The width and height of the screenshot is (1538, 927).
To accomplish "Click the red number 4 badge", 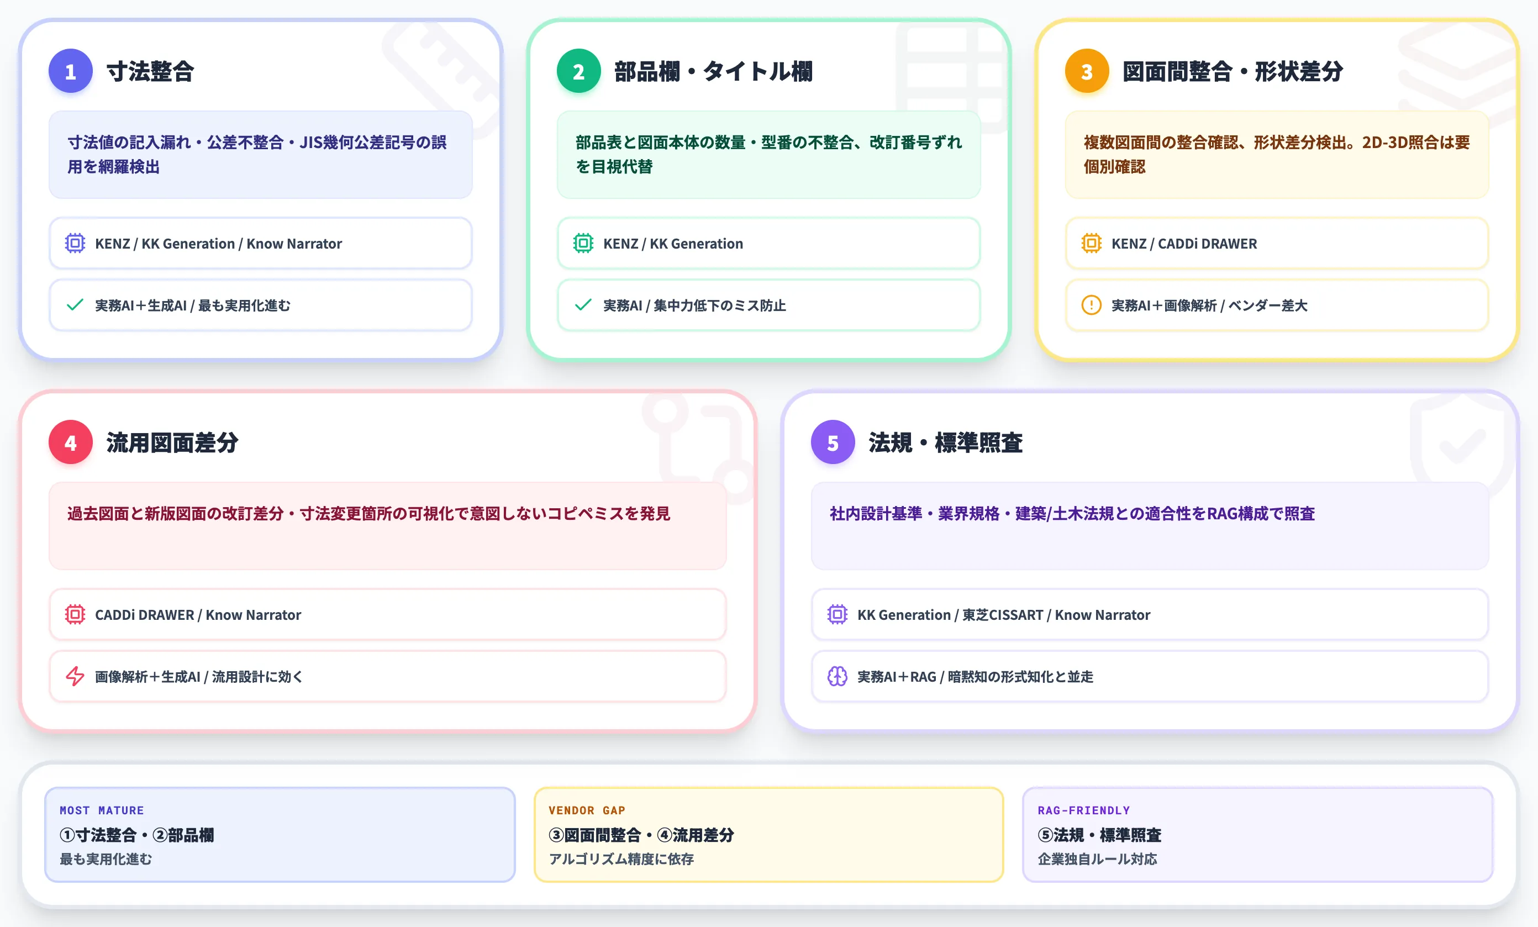I will click(71, 442).
